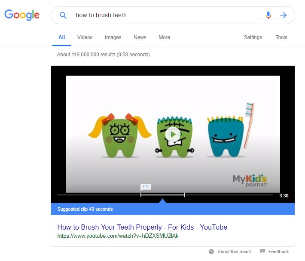Activate voice search microphone icon
The image size is (305, 261).
pyautogui.click(x=268, y=15)
